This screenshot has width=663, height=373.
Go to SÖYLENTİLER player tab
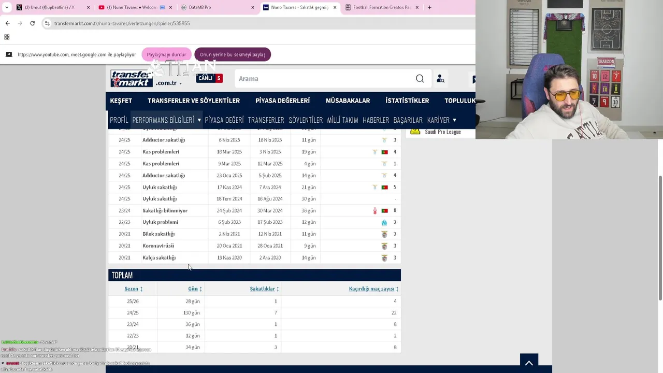point(306,120)
